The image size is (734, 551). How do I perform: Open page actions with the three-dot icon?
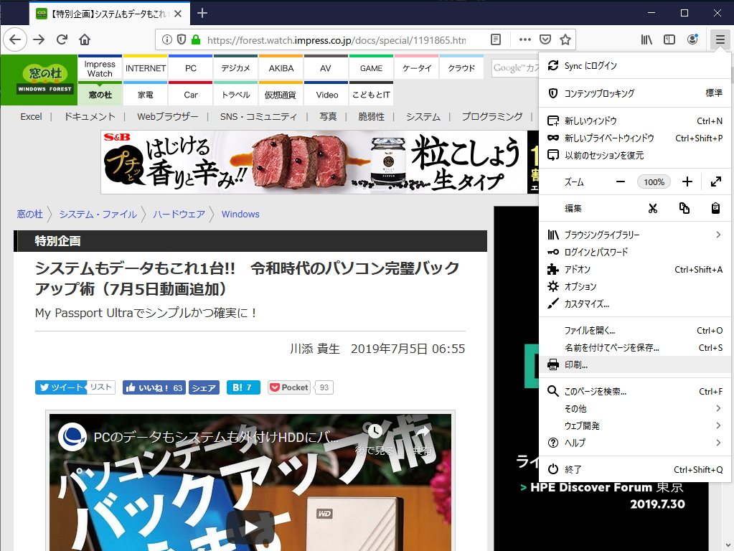tap(524, 41)
